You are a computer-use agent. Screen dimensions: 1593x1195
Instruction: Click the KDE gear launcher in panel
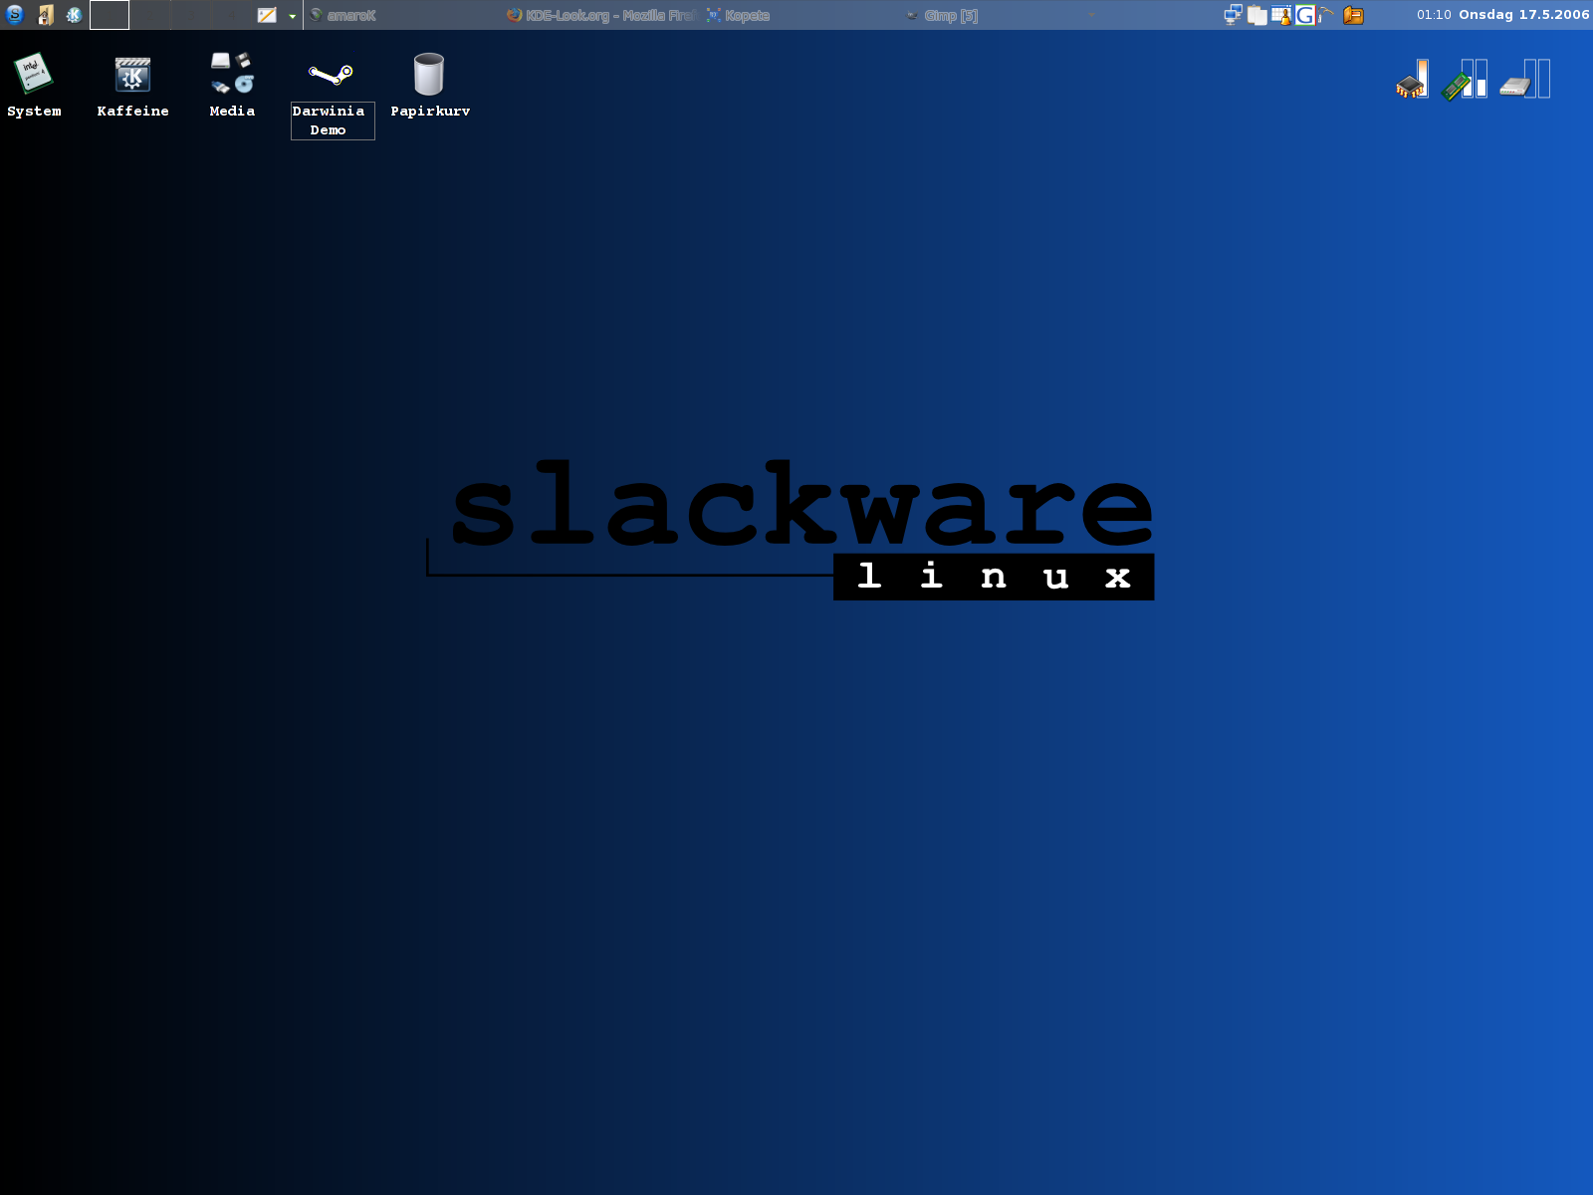pos(74,15)
